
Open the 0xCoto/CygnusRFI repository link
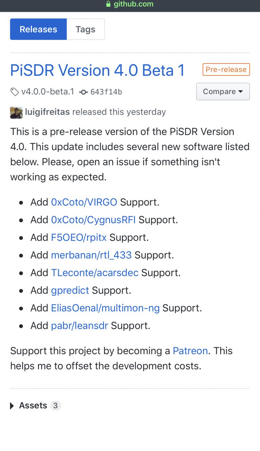pos(93,219)
